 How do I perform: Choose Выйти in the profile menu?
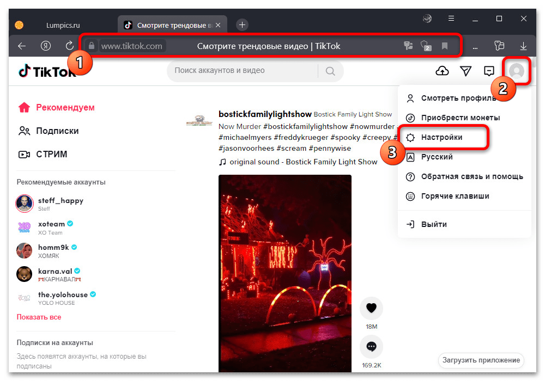433,224
